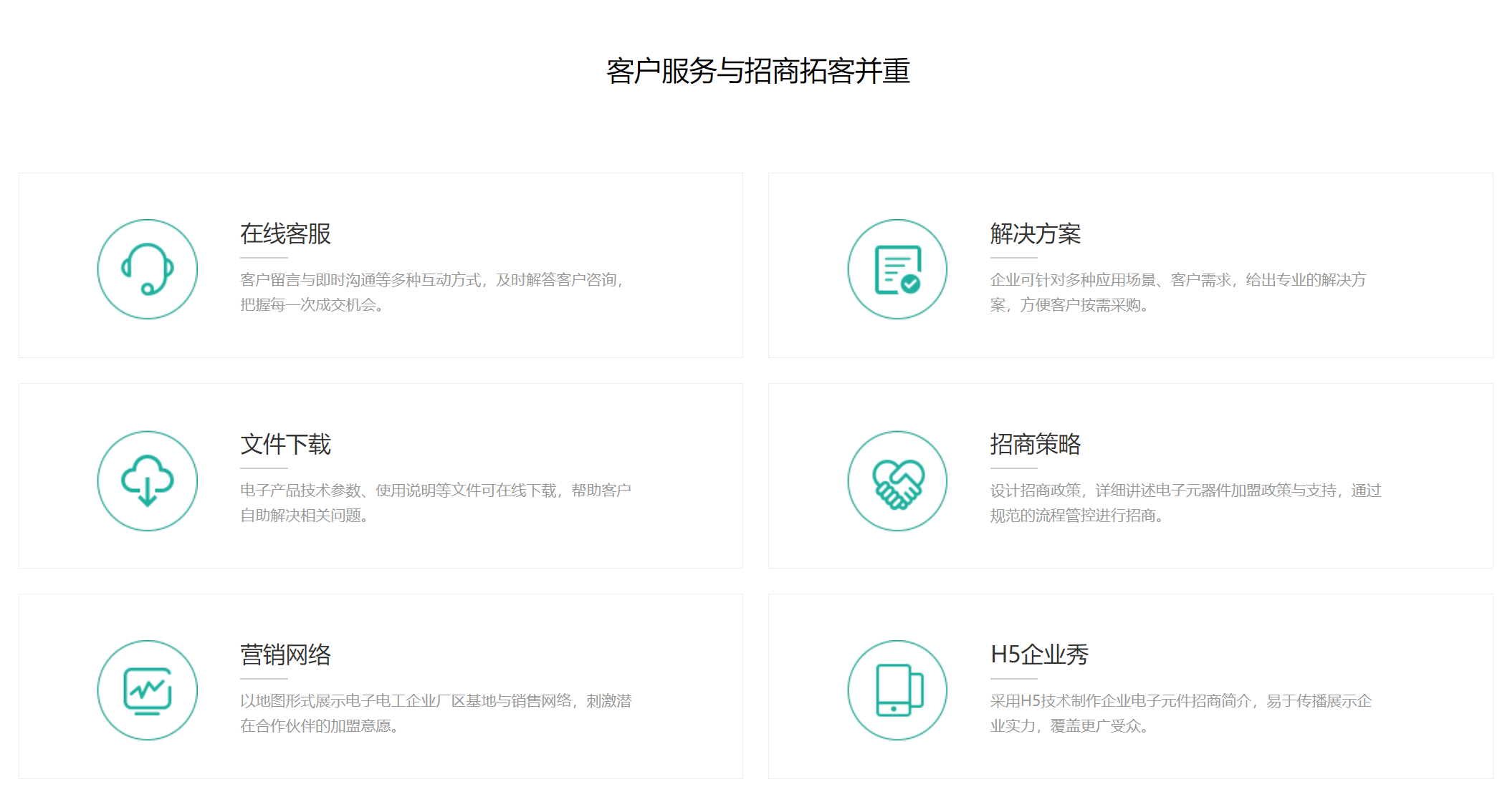The image size is (1510, 797).
Task: Select the 招商策略 title
Action: 1035,444
